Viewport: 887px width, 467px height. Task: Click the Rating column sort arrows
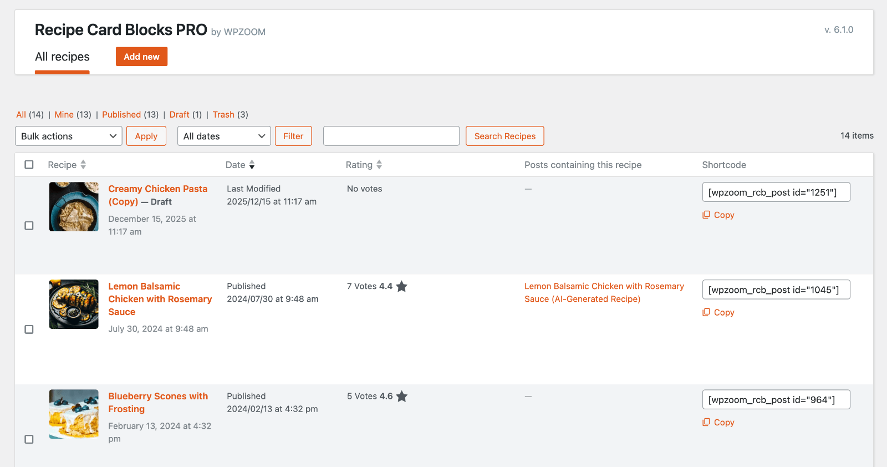[x=379, y=165]
